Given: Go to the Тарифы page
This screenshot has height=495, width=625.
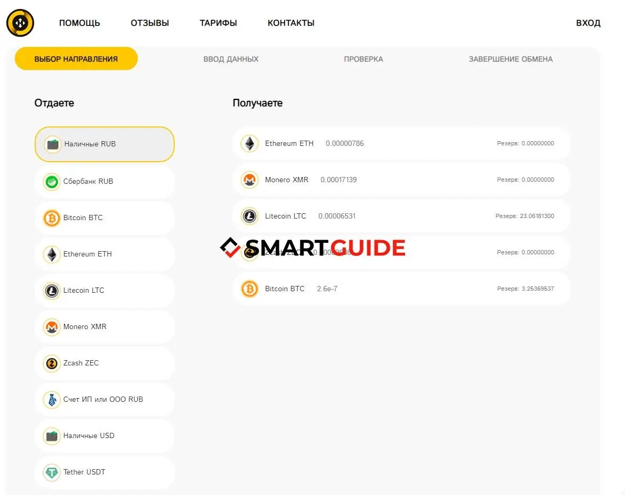Looking at the screenshot, I should click(x=218, y=23).
